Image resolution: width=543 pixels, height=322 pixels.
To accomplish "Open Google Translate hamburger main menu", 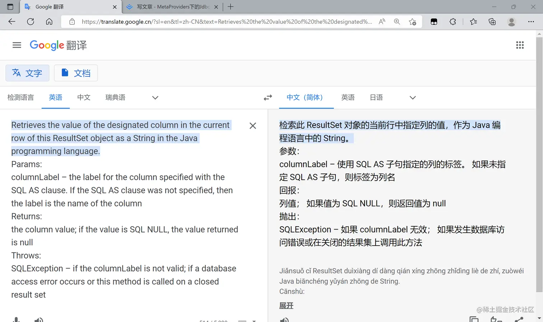I will pyautogui.click(x=17, y=45).
